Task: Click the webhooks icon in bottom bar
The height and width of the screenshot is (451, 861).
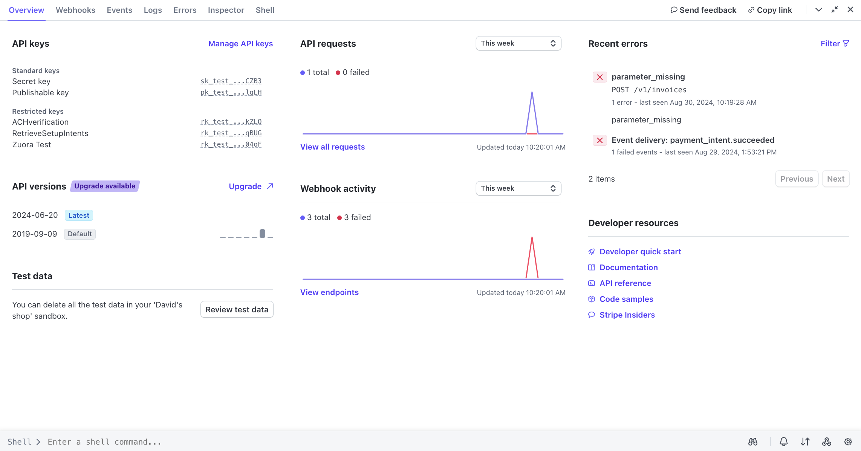Action: (x=827, y=442)
